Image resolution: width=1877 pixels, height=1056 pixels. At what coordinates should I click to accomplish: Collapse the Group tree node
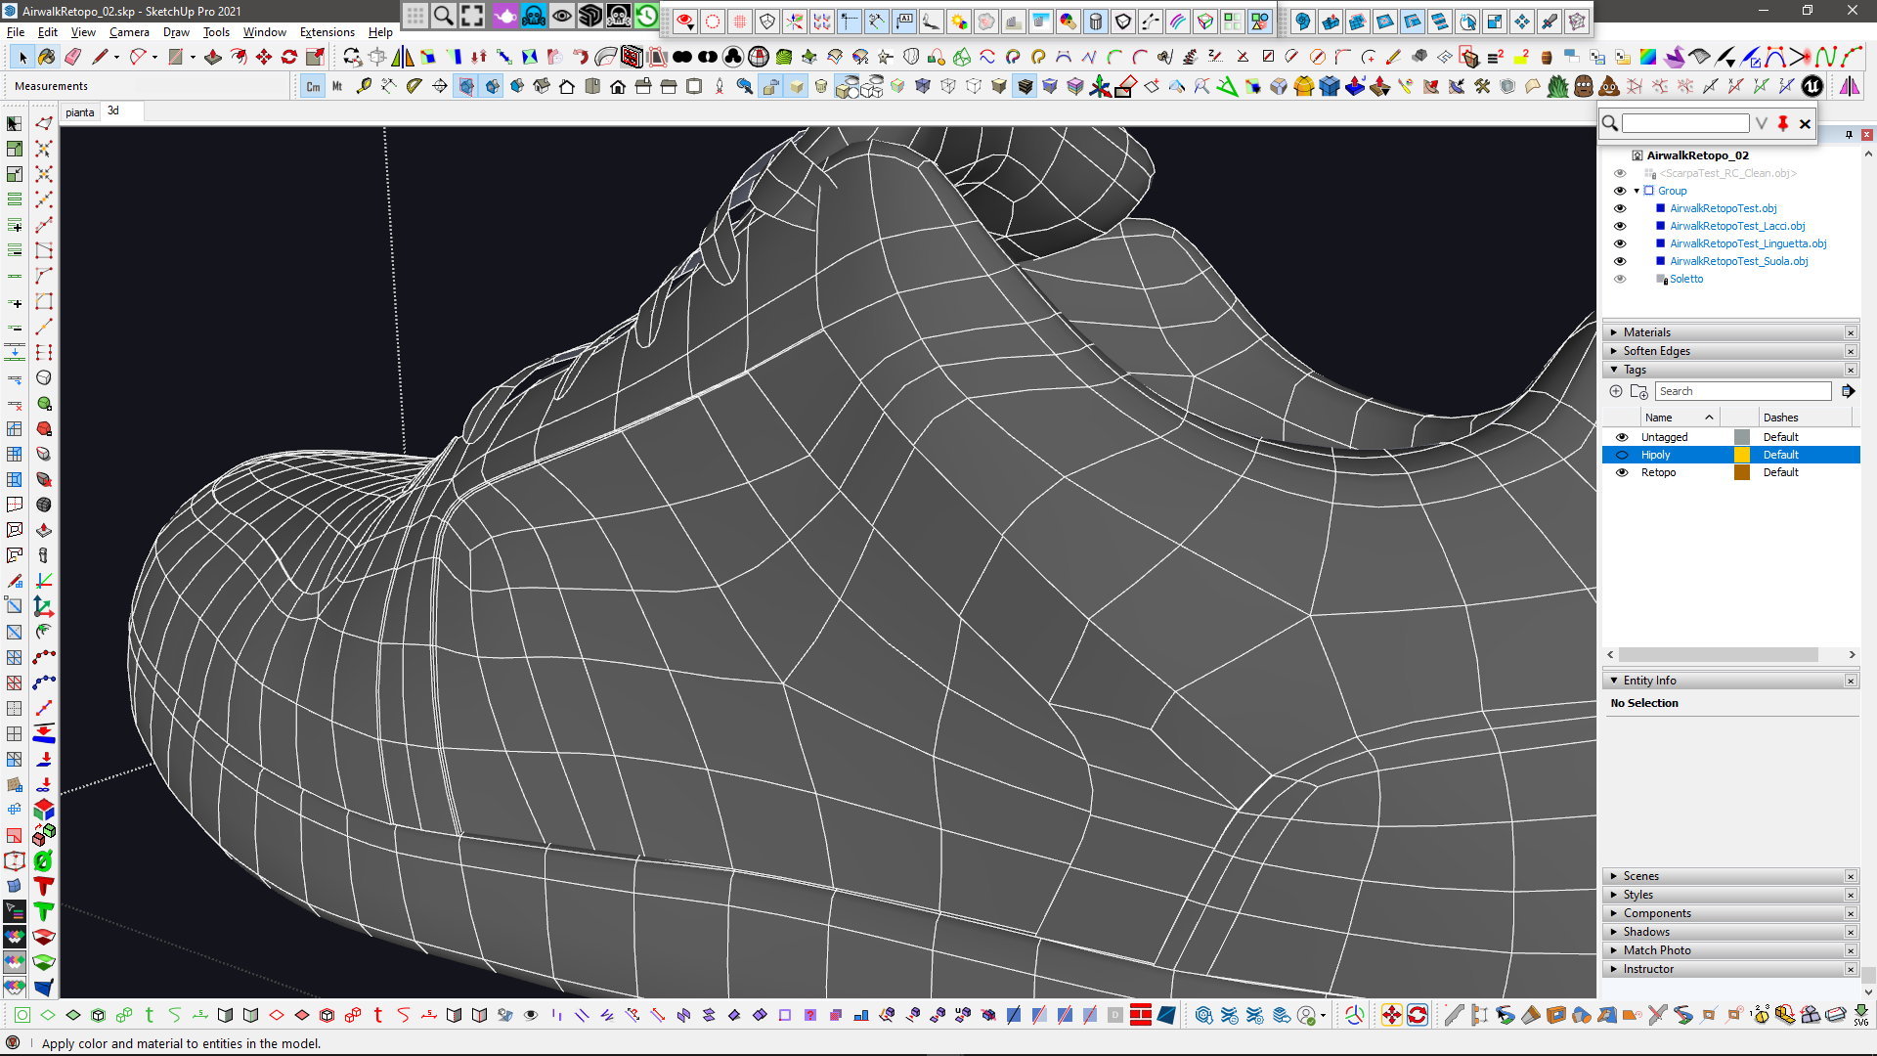pyautogui.click(x=1637, y=191)
